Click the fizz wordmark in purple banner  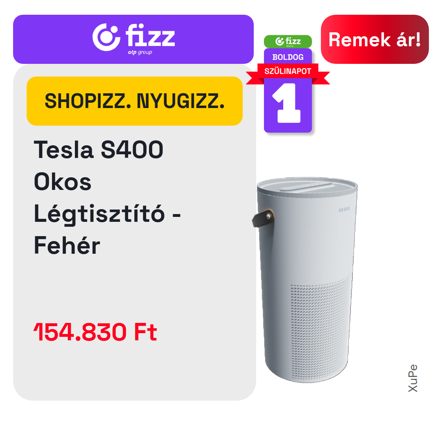[150, 35]
